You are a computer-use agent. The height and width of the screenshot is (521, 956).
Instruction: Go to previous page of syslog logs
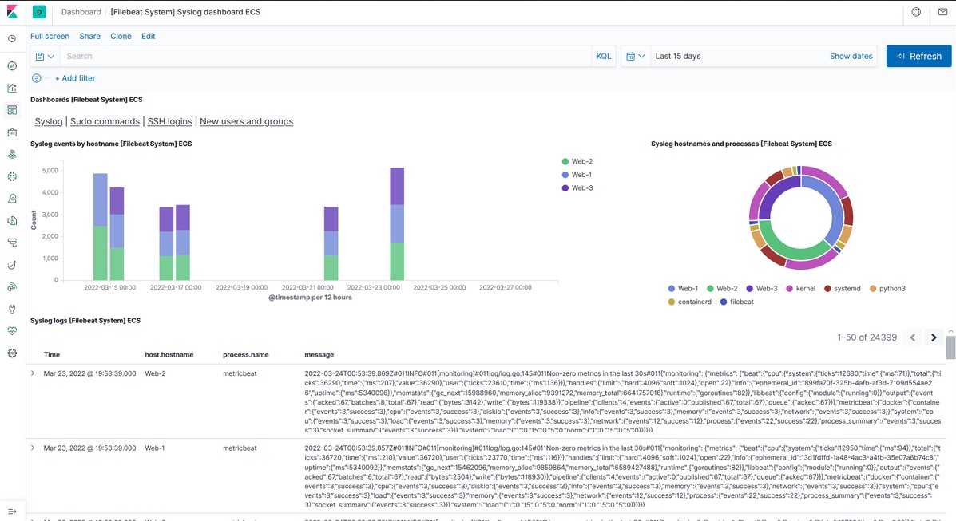pos(913,337)
